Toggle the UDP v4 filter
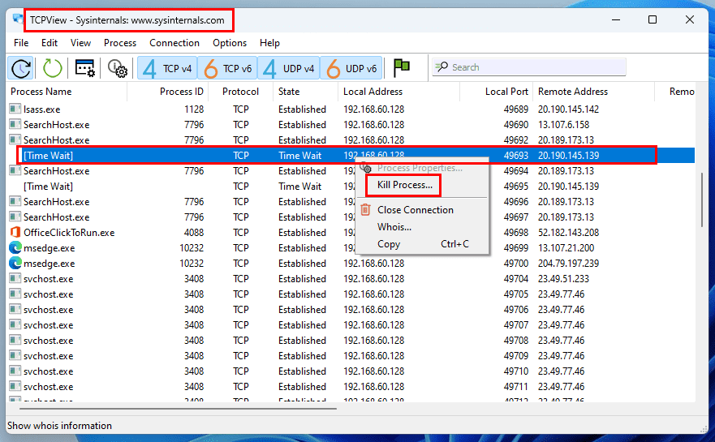The image size is (715, 442). pyautogui.click(x=288, y=68)
